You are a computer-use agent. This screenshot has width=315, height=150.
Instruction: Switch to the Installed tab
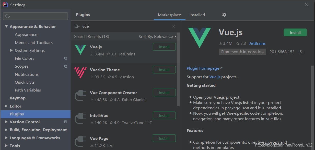(x=197, y=15)
